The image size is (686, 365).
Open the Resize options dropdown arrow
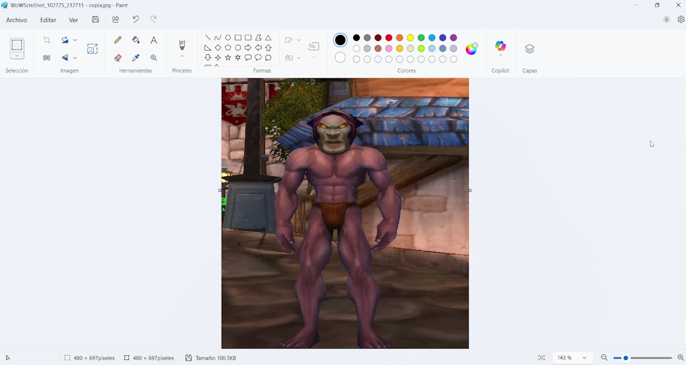(x=75, y=40)
